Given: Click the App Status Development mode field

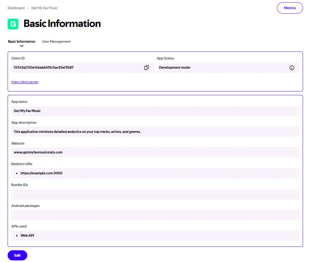Looking at the screenshot, I should click(x=222, y=68).
